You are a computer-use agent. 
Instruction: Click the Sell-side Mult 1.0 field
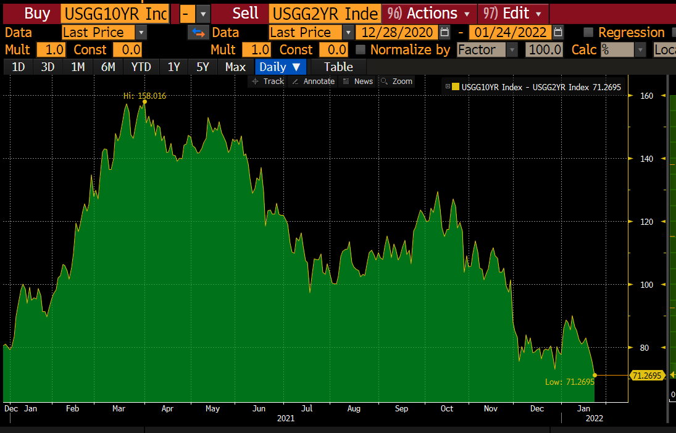256,49
